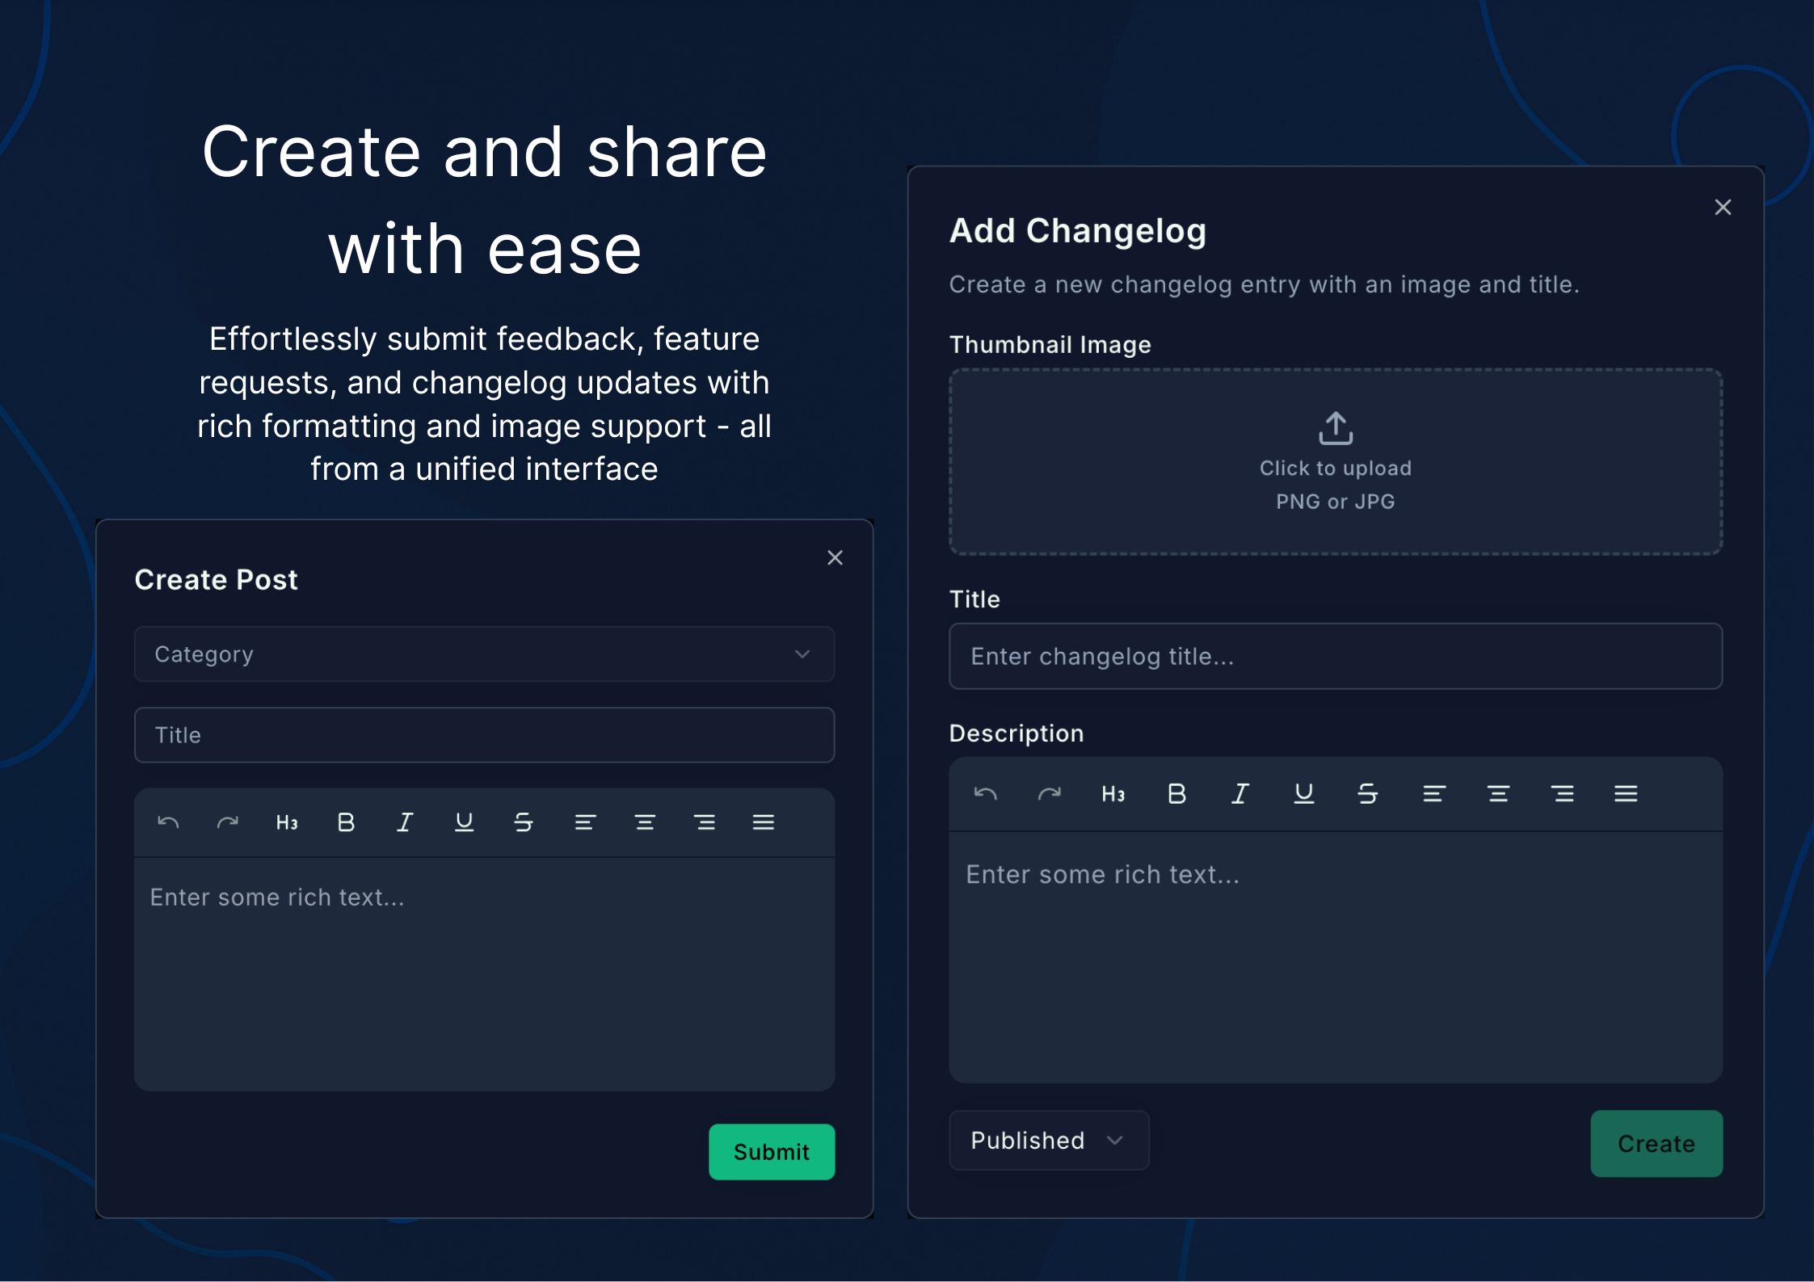
Task: Expand the Published status dropdown
Action: pos(1048,1140)
